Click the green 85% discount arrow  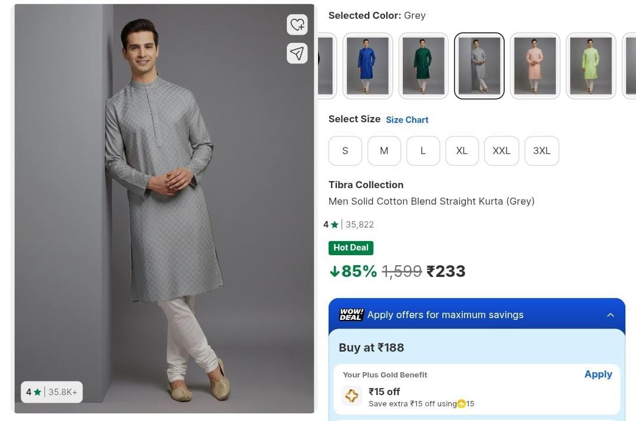coord(334,271)
